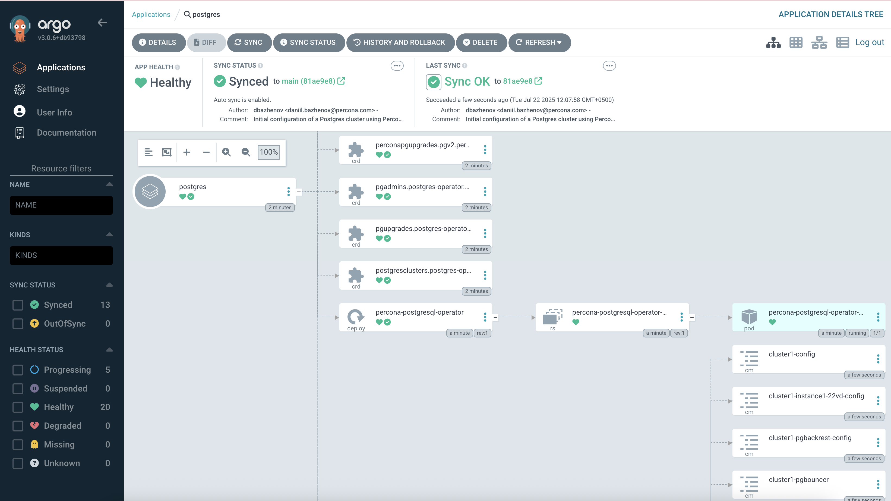Image resolution: width=891 pixels, height=501 pixels.
Task: Collapse the sidebar with the back arrow
Action: click(x=102, y=23)
